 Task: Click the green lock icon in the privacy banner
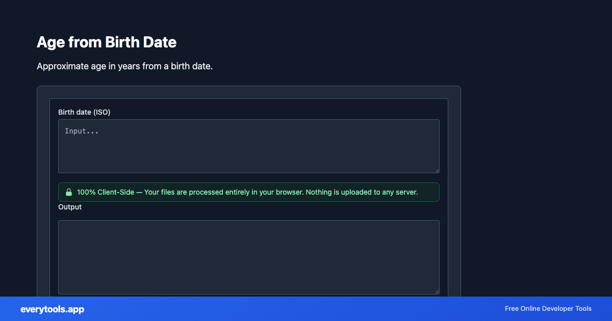(69, 192)
